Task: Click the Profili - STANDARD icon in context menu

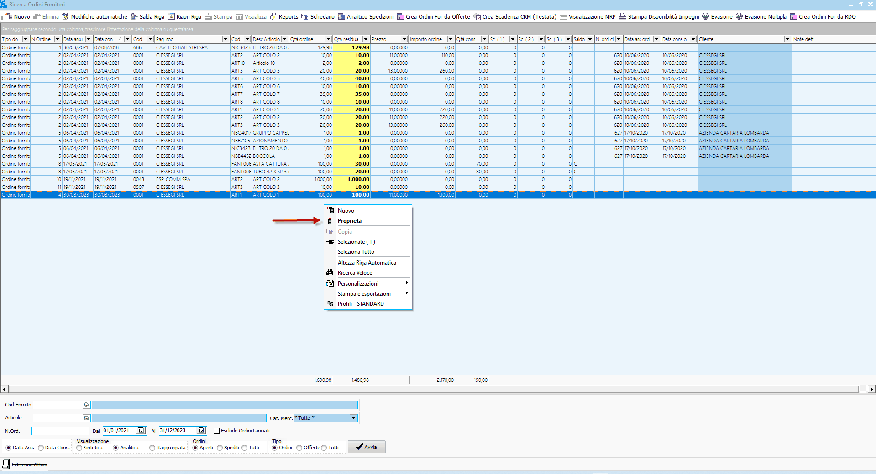Action: 330,303
